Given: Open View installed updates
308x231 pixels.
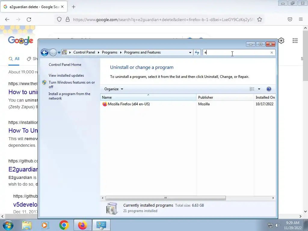Looking at the screenshot, I should 66,75.
